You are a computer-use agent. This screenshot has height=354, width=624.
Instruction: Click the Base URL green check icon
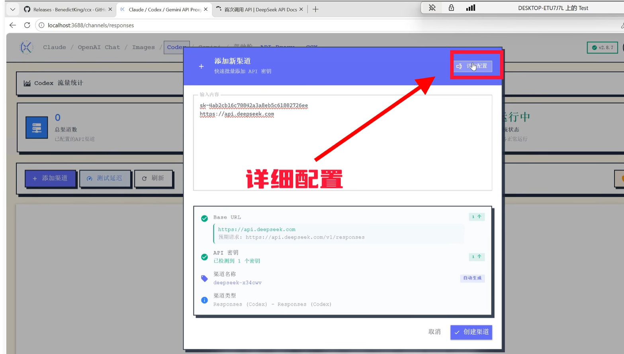click(204, 218)
